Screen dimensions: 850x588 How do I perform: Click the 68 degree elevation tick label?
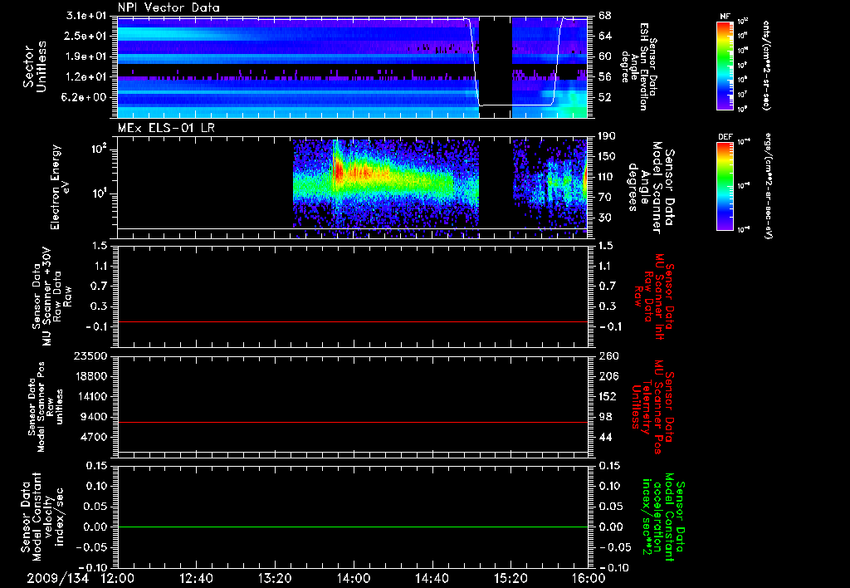[605, 16]
